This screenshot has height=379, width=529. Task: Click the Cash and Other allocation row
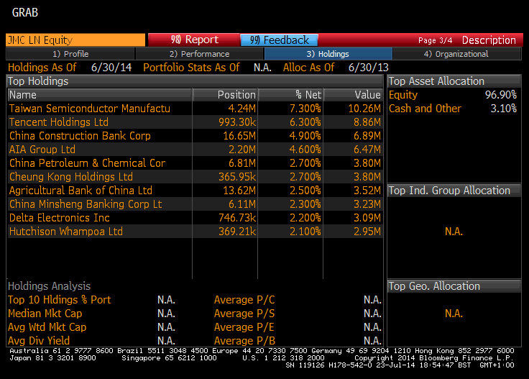[453, 109]
